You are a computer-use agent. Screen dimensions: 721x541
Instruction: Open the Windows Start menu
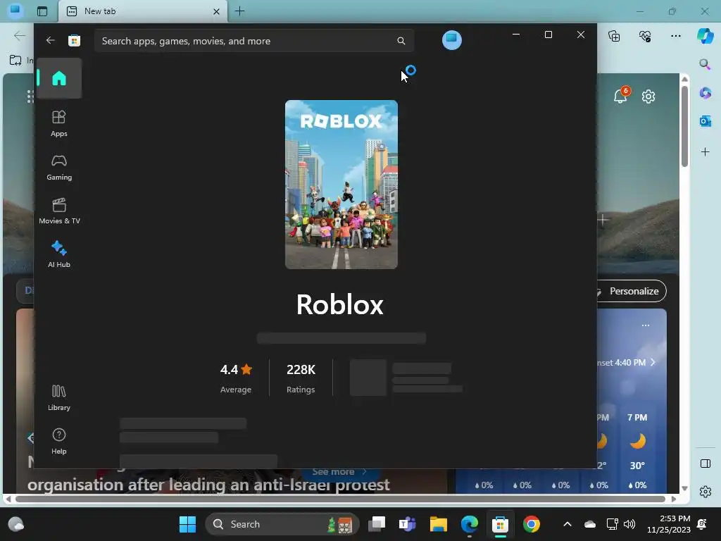click(x=187, y=524)
